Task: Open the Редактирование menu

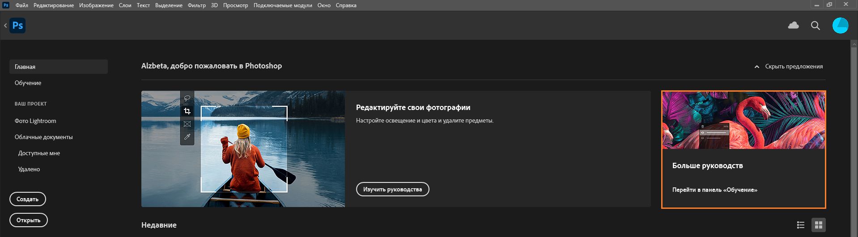Action: [x=54, y=5]
